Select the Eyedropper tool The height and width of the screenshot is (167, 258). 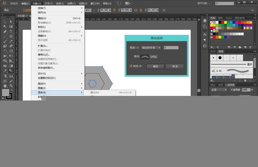pyautogui.click(x=5, y=71)
